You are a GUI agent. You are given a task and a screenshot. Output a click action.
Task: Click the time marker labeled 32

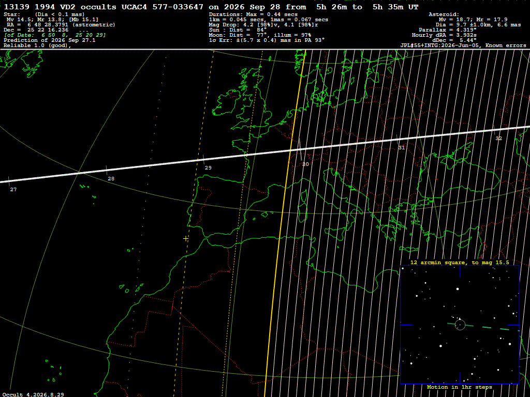498,139
